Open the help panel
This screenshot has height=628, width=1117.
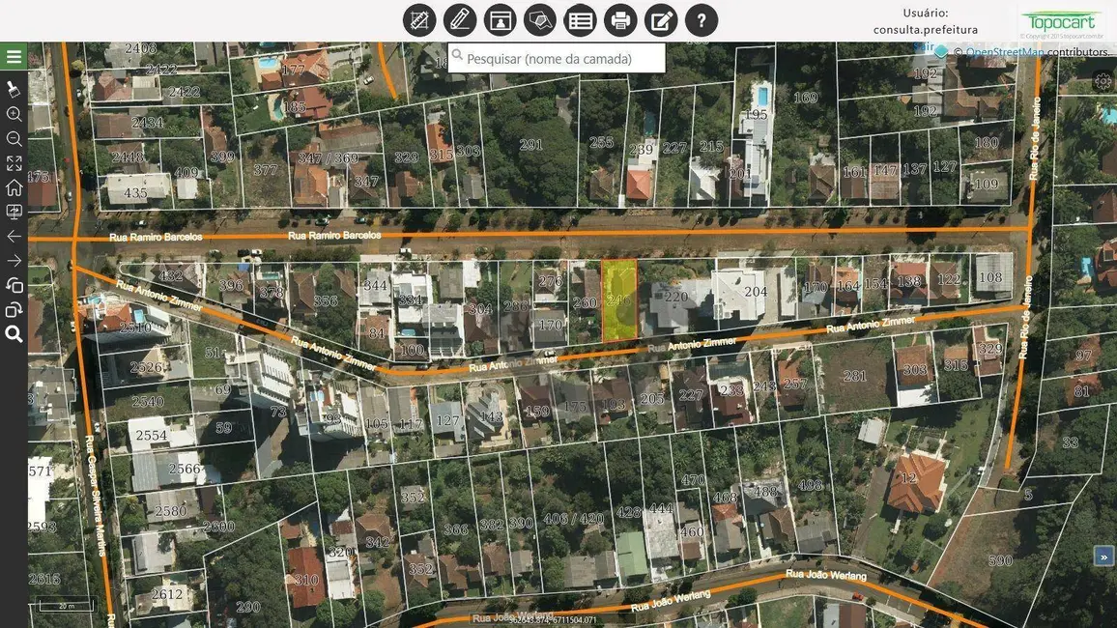[701, 19]
